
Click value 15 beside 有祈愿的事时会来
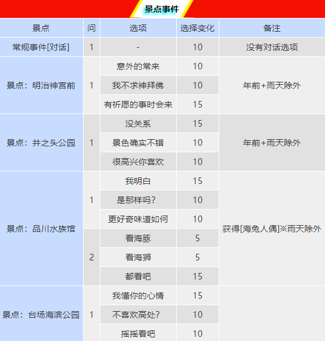pyautogui.click(x=198, y=105)
